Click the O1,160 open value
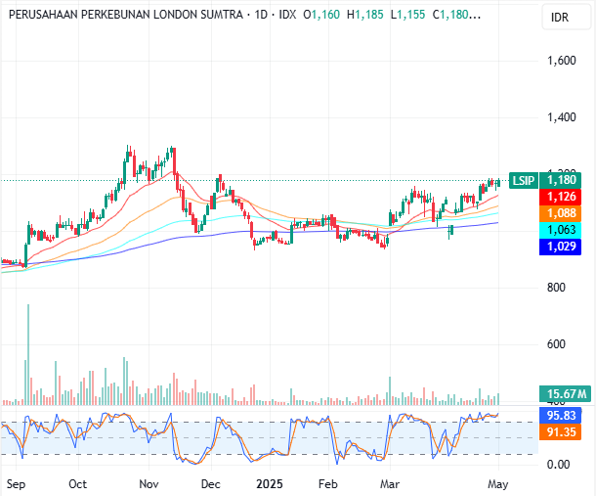Viewport: 596px width, 496px height. click(x=321, y=15)
